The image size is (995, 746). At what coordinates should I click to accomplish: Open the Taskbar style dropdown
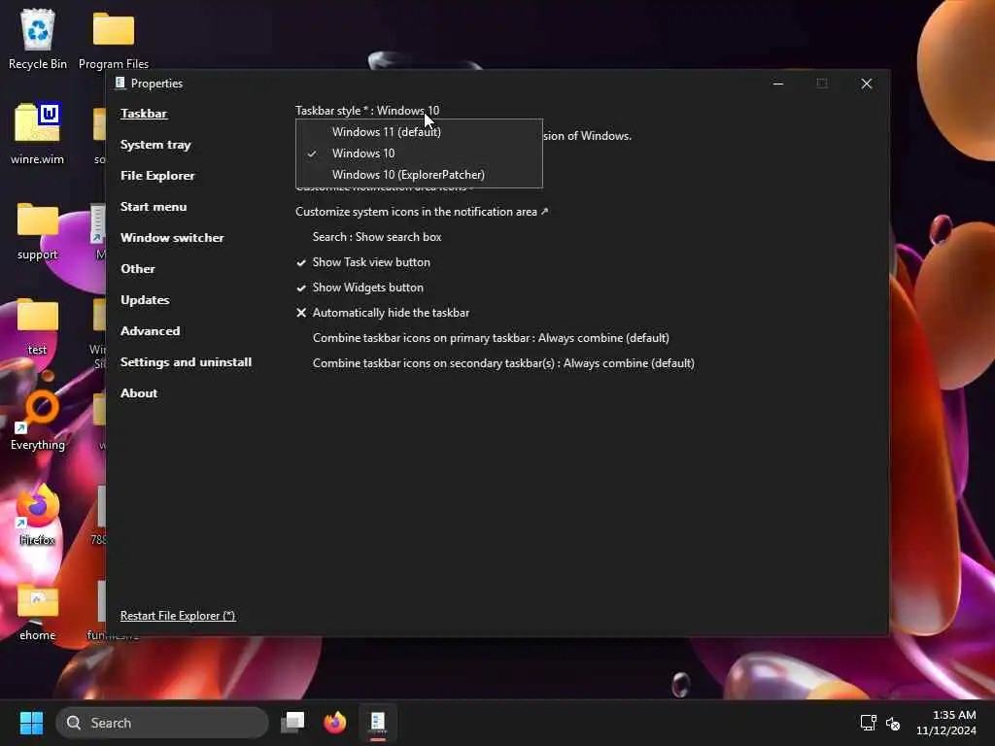click(366, 111)
